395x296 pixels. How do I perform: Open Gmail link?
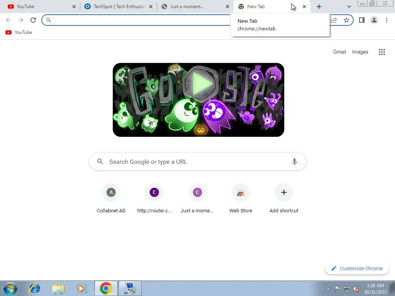coord(339,52)
